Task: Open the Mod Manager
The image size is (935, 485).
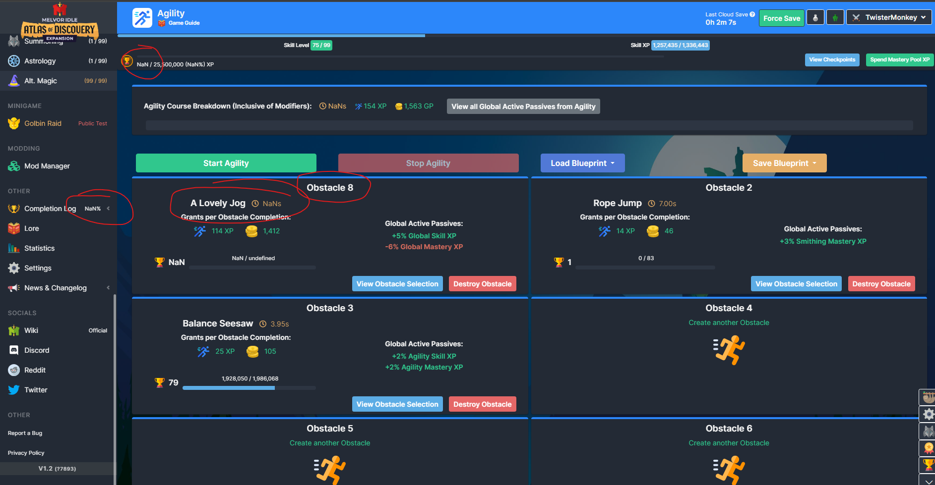Action: (46, 166)
